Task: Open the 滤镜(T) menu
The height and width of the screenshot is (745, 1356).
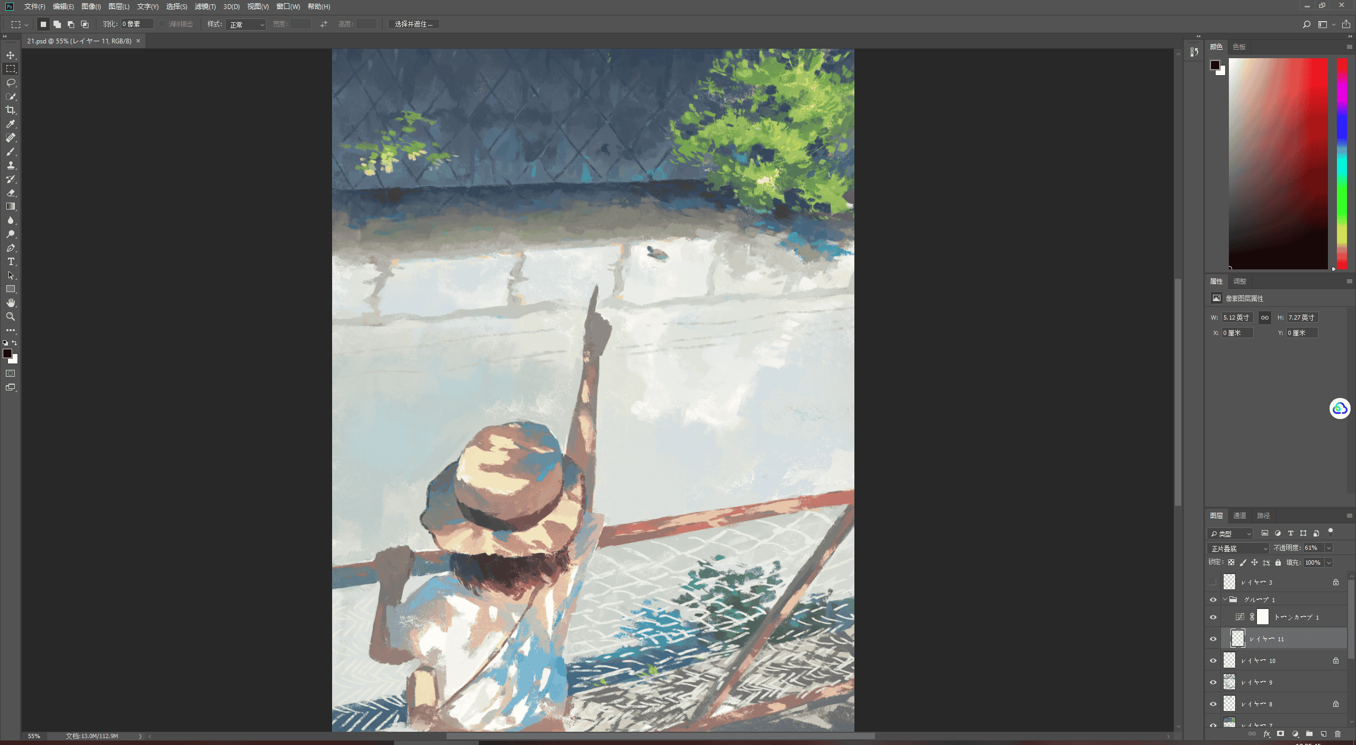Action: pos(205,6)
